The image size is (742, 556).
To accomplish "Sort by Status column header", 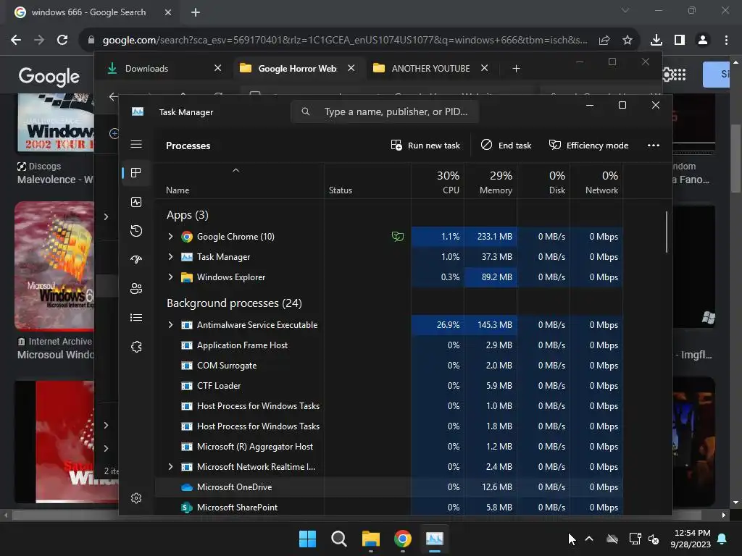I will (341, 190).
